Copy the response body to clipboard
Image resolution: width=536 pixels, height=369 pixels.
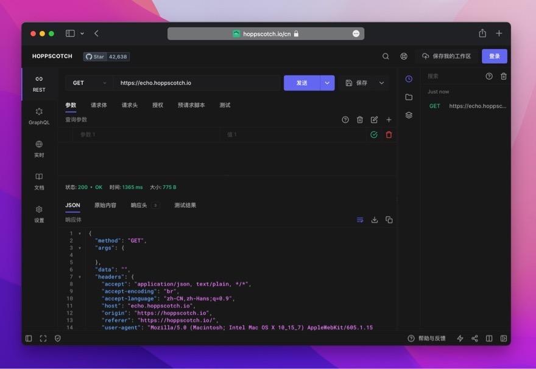point(389,220)
